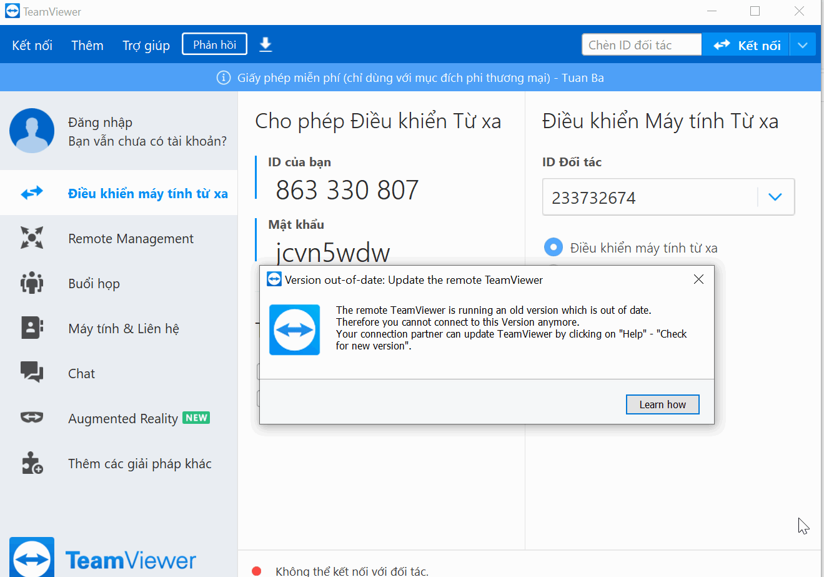Open the Buổi họp tab
This screenshot has width=824, height=577.
coord(119,283)
